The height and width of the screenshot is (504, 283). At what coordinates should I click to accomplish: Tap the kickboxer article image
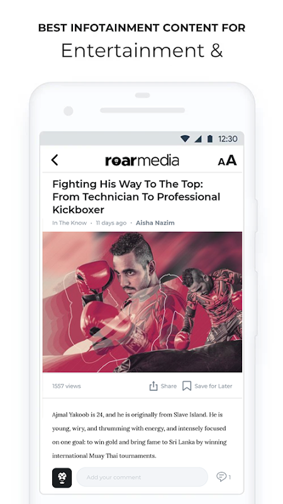(x=142, y=302)
